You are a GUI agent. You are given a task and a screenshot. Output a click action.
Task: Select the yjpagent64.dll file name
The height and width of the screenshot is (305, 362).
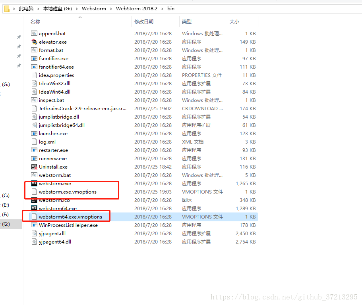(55, 242)
